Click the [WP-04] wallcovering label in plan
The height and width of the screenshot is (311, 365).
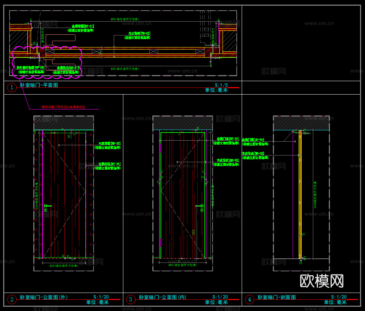click(x=30, y=68)
